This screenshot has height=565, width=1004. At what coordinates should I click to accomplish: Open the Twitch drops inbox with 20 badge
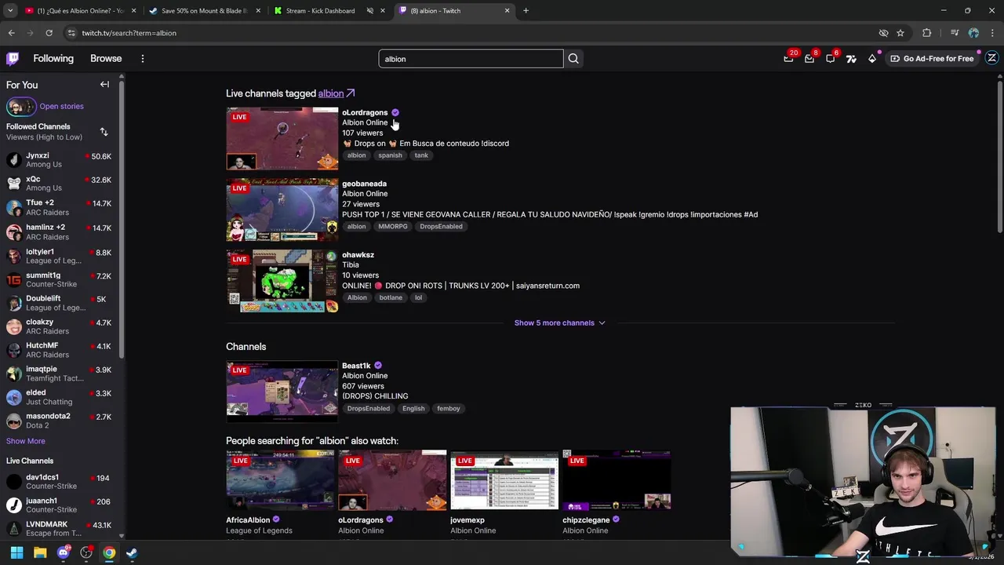pyautogui.click(x=788, y=59)
